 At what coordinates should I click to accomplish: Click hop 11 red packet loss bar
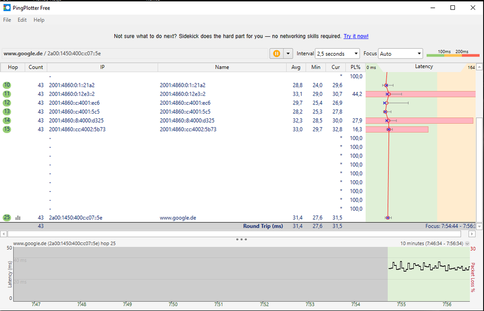tap(421, 94)
